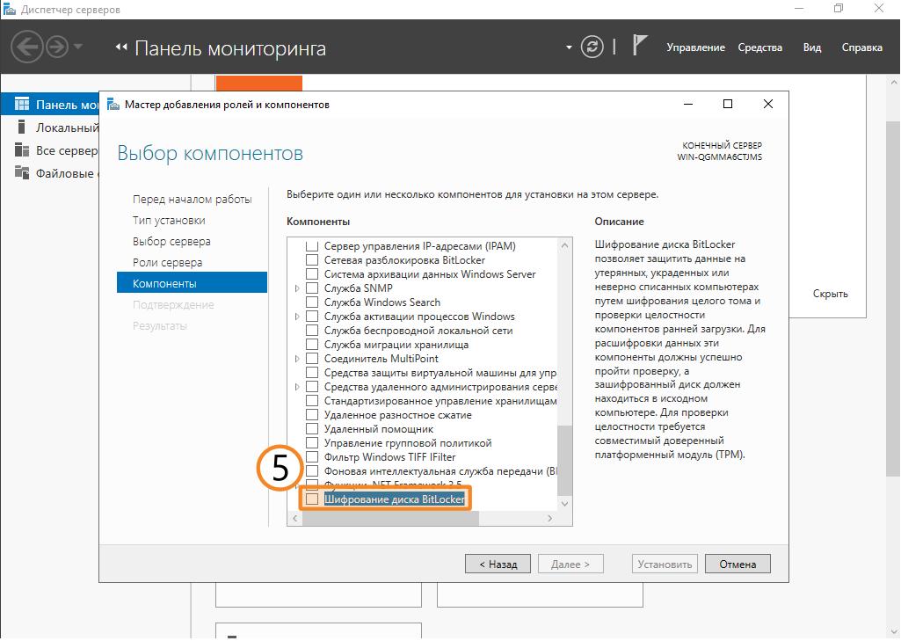
Task: Open the dropdown arrow next to refresh
Action: pyautogui.click(x=570, y=47)
